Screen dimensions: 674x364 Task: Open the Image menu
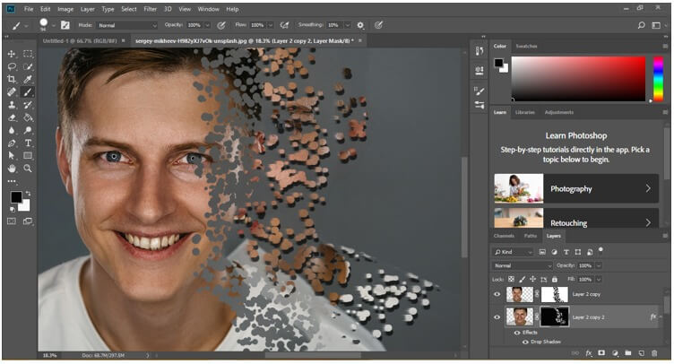click(x=65, y=9)
